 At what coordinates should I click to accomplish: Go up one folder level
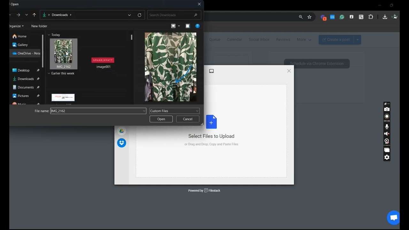pyautogui.click(x=34, y=15)
